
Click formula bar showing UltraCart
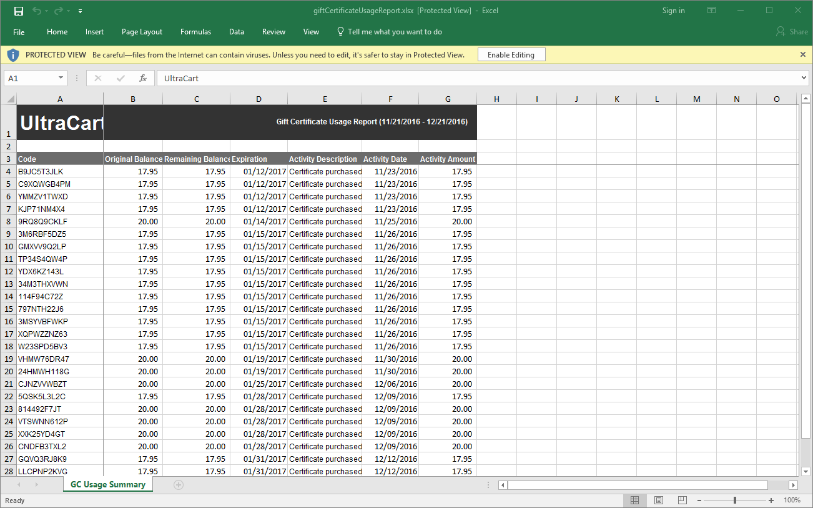(x=478, y=78)
